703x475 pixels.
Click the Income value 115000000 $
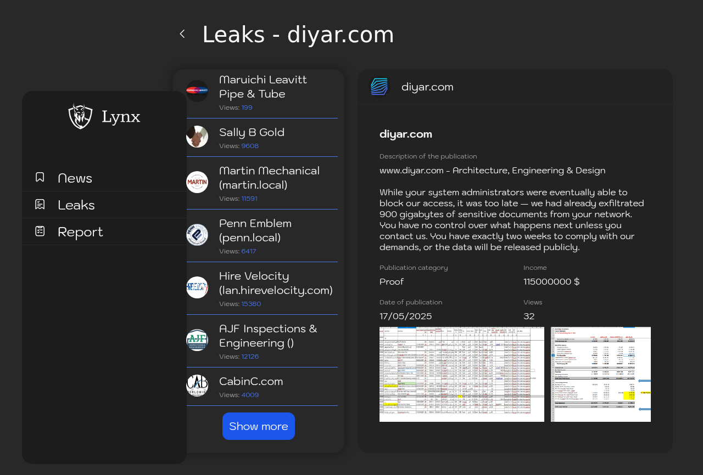551,281
